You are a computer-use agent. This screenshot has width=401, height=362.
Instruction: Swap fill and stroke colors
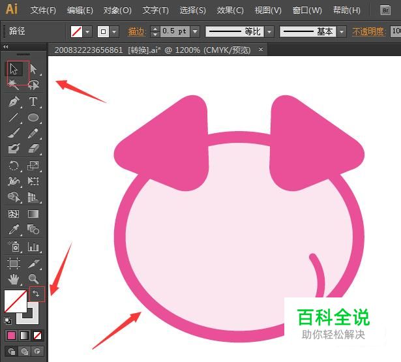click(37, 294)
